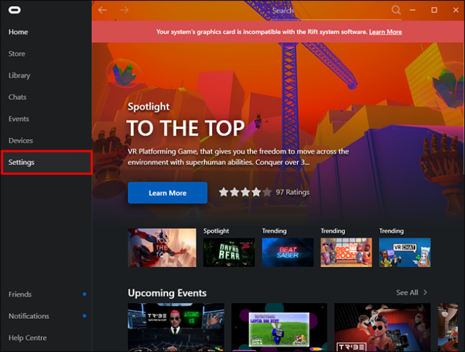Viewport: 465px width, 352px height.
Task: Open Settings in the sidebar
Action: click(x=47, y=162)
